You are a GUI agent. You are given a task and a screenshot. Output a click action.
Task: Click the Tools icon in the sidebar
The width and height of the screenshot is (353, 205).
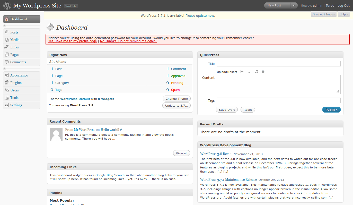coord(6,98)
